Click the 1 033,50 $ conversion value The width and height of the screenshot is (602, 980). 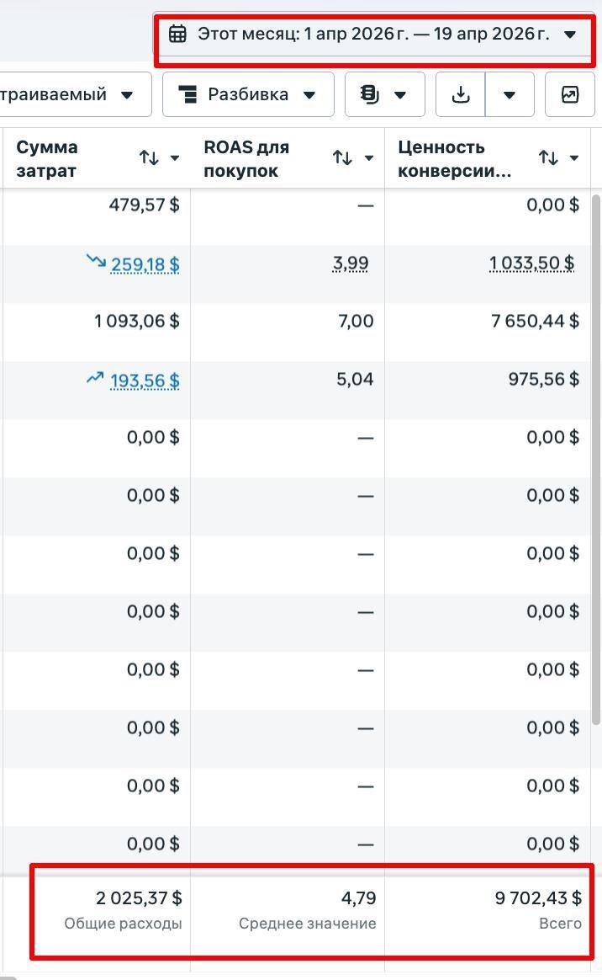[x=531, y=264]
